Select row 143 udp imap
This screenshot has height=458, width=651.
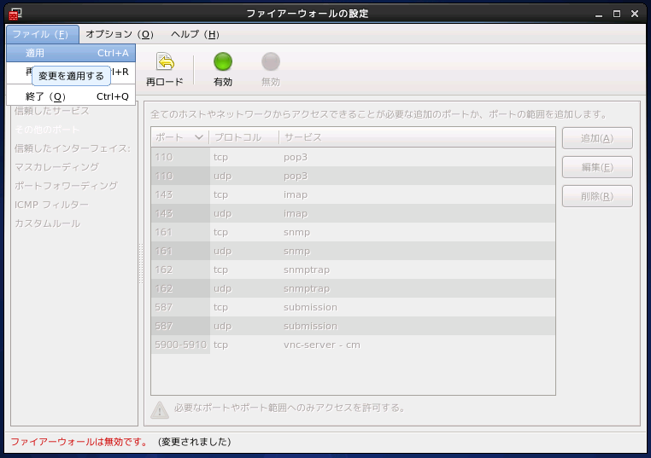[354, 213]
